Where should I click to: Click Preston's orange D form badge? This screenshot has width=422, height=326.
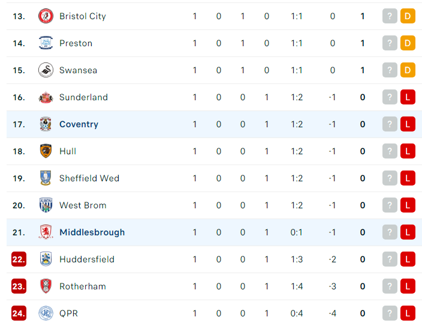pos(408,43)
